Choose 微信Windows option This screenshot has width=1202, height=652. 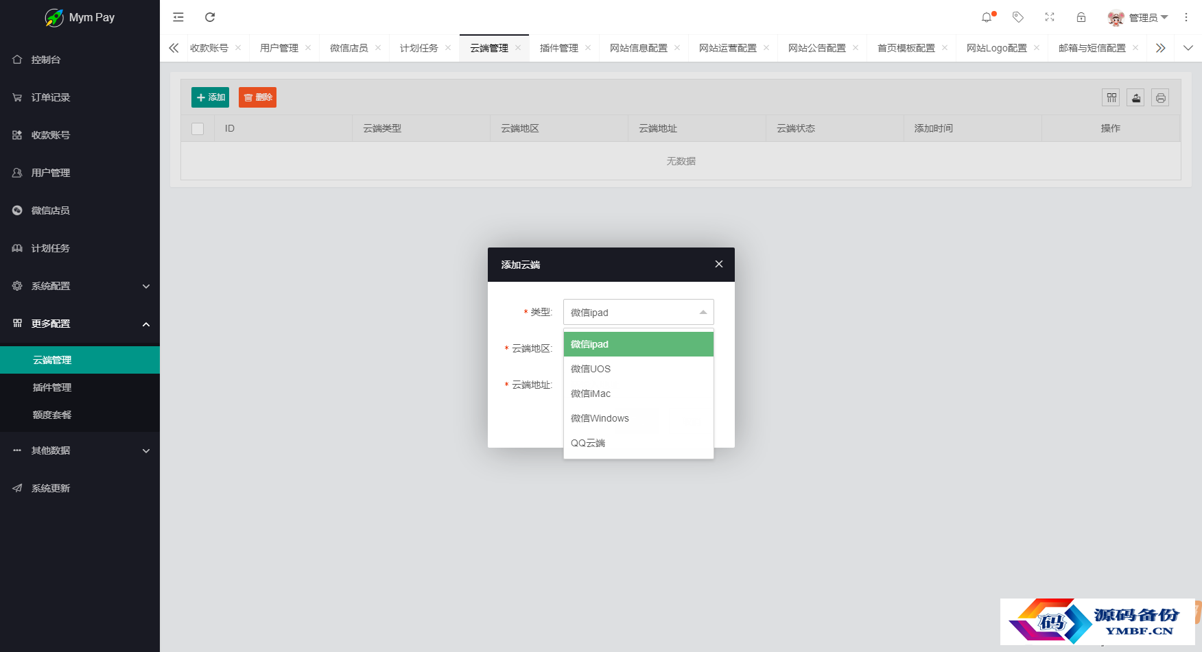point(639,418)
